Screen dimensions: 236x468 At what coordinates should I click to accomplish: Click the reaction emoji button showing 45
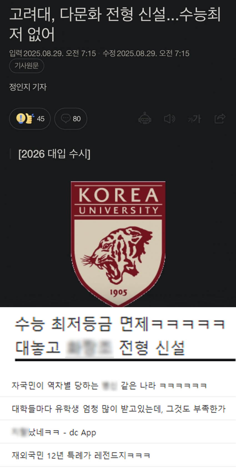tap(30, 118)
